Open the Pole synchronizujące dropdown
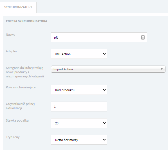Viewport: 168px width, 150px height. pyautogui.click(x=79, y=90)
